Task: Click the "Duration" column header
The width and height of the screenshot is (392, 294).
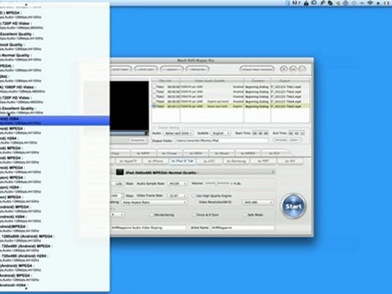Action: click(257, 81)
